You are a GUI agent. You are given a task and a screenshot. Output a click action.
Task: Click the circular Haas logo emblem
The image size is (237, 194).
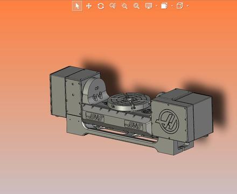168,122
